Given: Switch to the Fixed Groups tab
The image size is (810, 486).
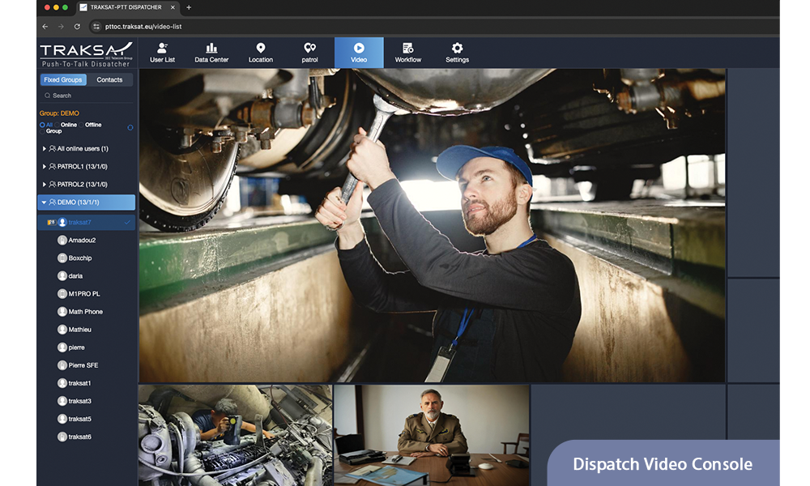Looking at the screenshot, I should pos(62,79).
